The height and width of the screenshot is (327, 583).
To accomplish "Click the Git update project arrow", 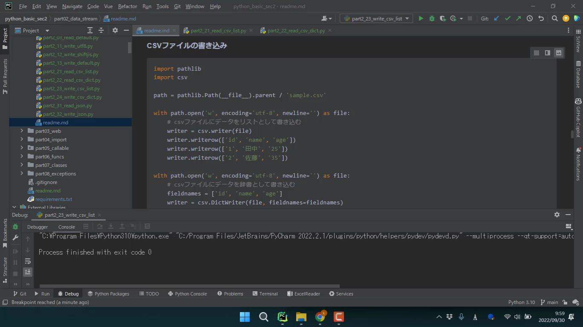I will point(496,18).
